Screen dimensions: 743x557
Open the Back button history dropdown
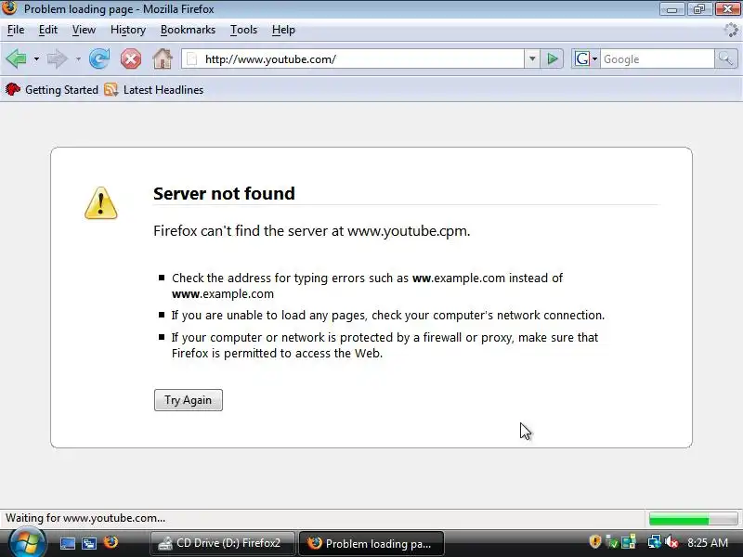[36, 59]
